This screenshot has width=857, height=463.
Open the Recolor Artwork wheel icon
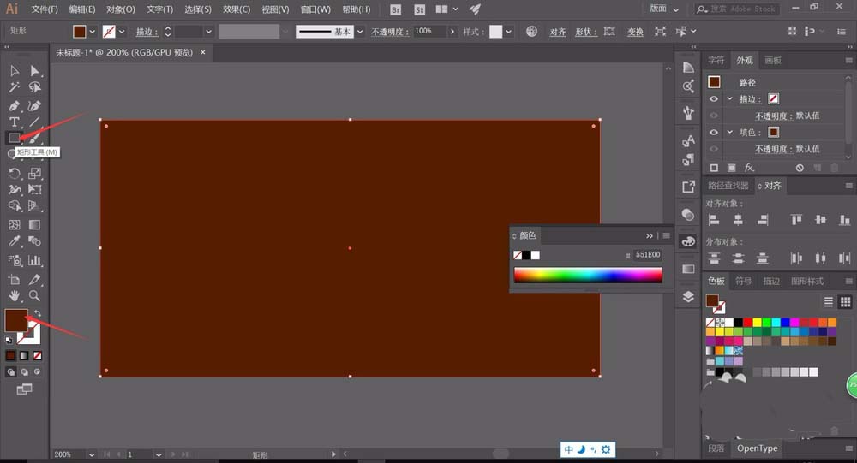pos(531,32)
